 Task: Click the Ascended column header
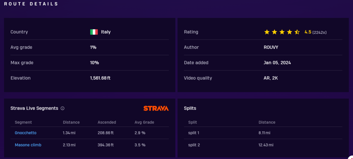click(107, 122)
